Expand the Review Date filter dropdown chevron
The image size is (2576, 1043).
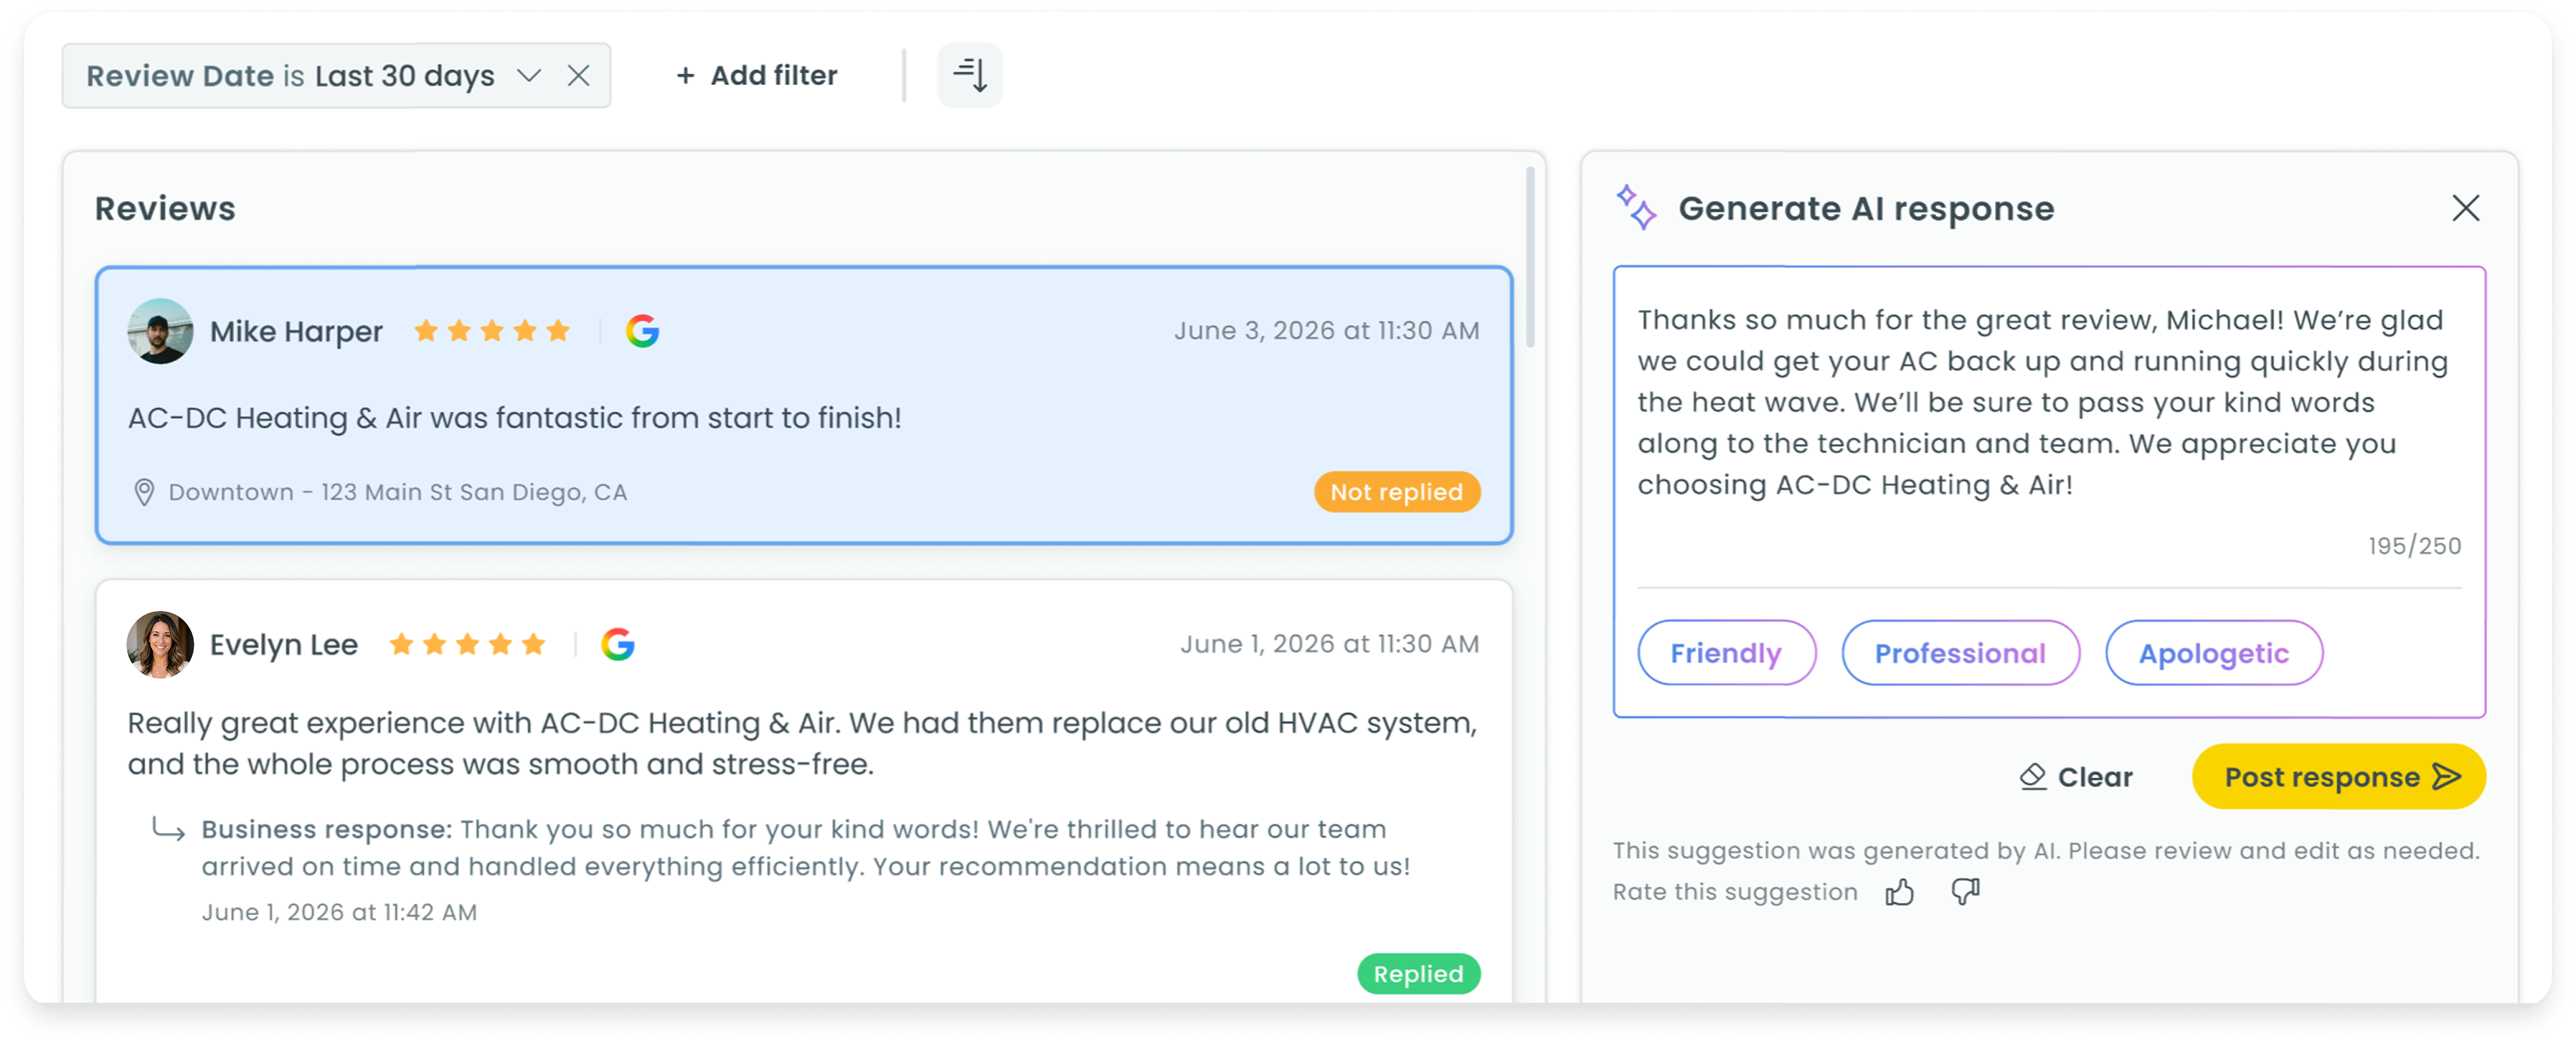[x=529, y=75]
